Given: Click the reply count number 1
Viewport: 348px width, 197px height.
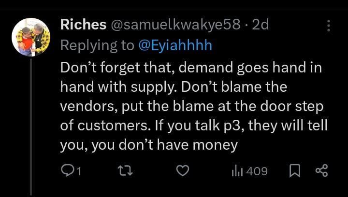Looking at the screenshot, I should pyautogui.click(x=79, y=171).
